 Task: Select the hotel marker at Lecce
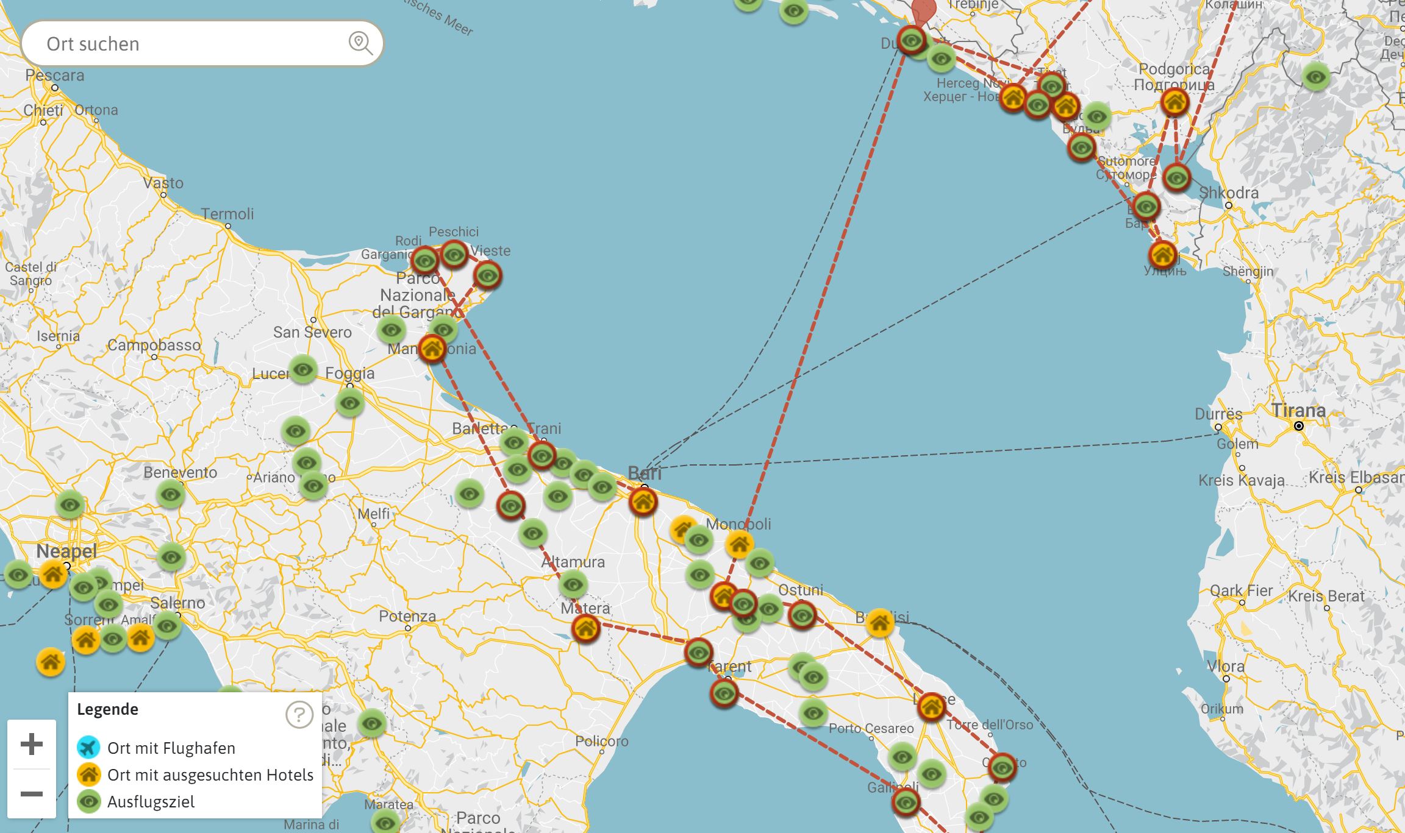[x=931, y=707]
